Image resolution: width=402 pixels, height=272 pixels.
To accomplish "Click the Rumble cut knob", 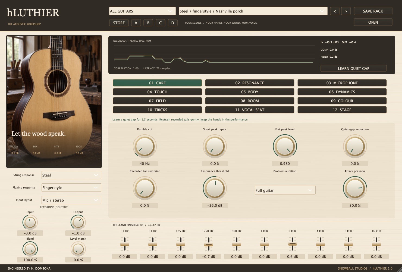I will [x=145, y=146].
